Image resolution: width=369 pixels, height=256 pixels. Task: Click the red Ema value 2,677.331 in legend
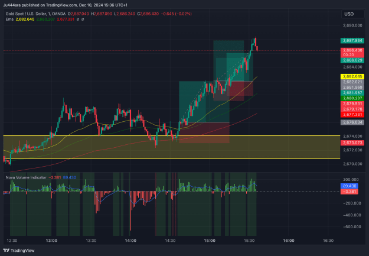[66, 20]
